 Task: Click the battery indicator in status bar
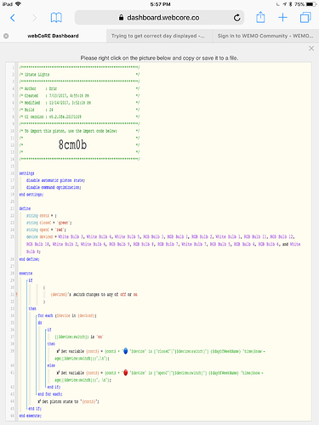tap(311, 4)
